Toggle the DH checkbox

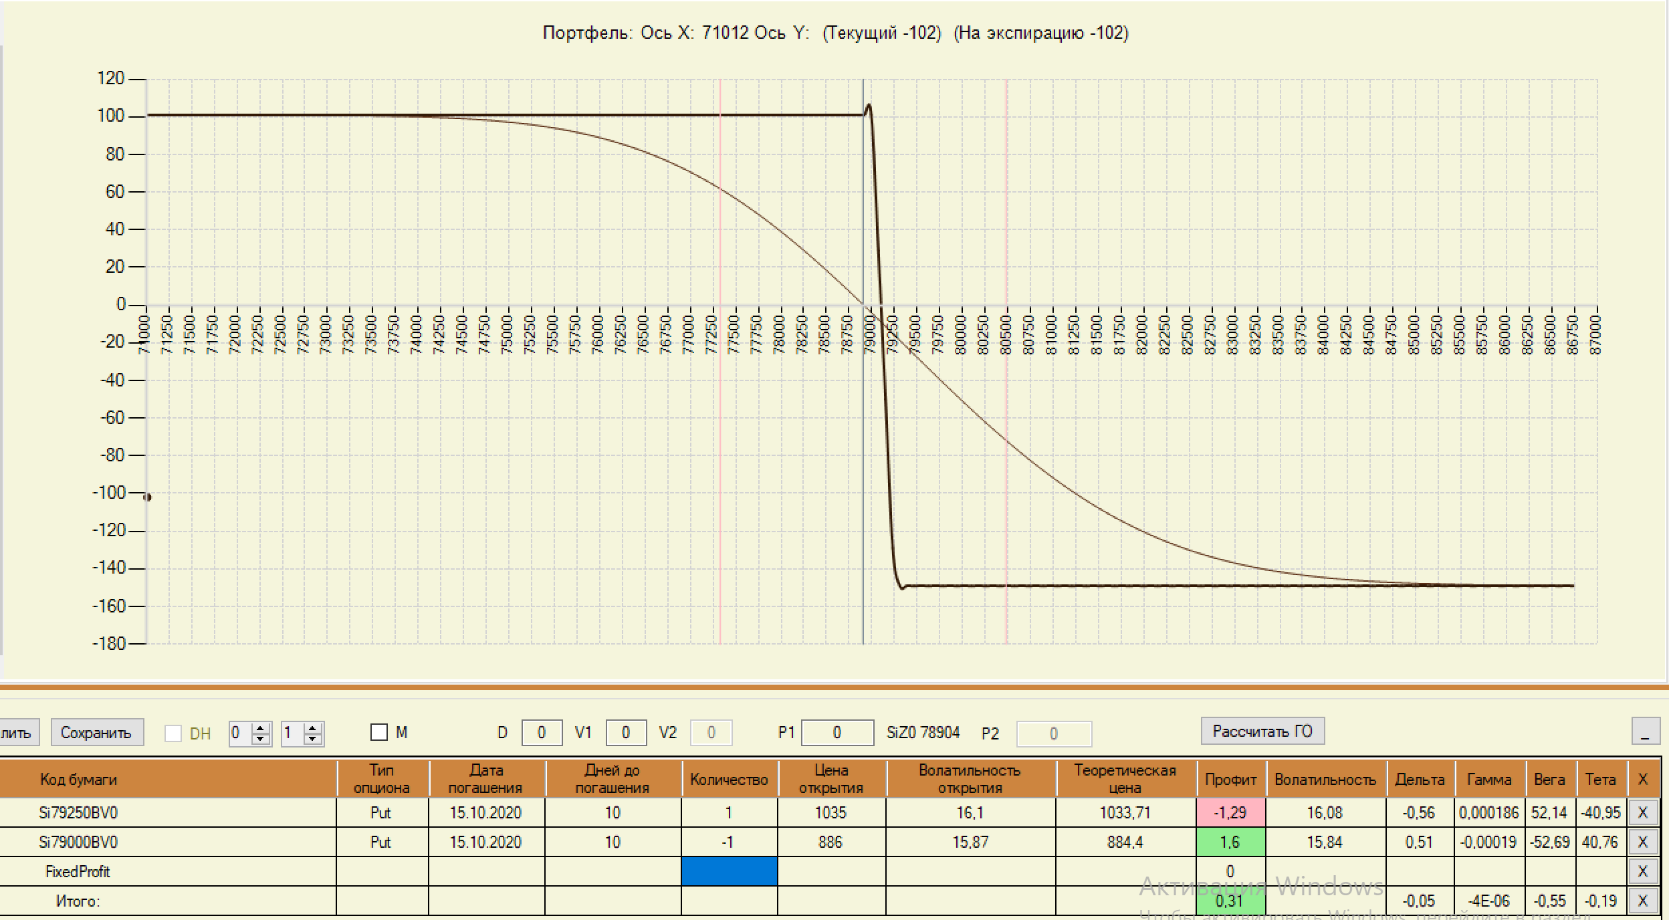pyautogui.click(x=173, y=733)
